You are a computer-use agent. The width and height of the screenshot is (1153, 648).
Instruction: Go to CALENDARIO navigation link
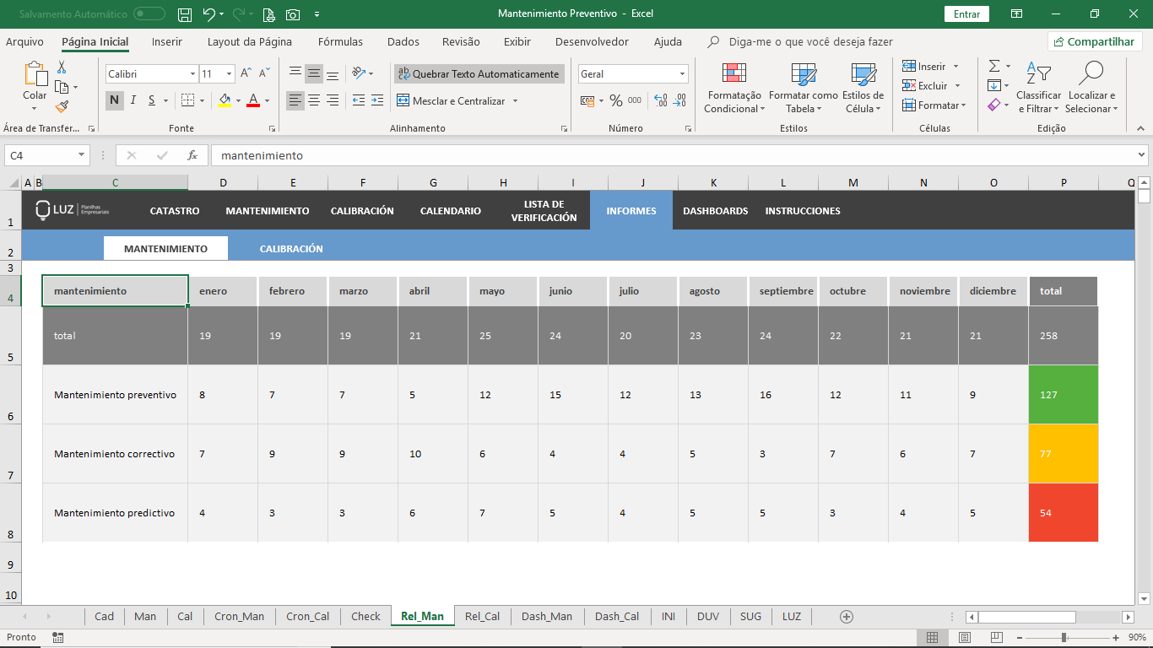451,211
